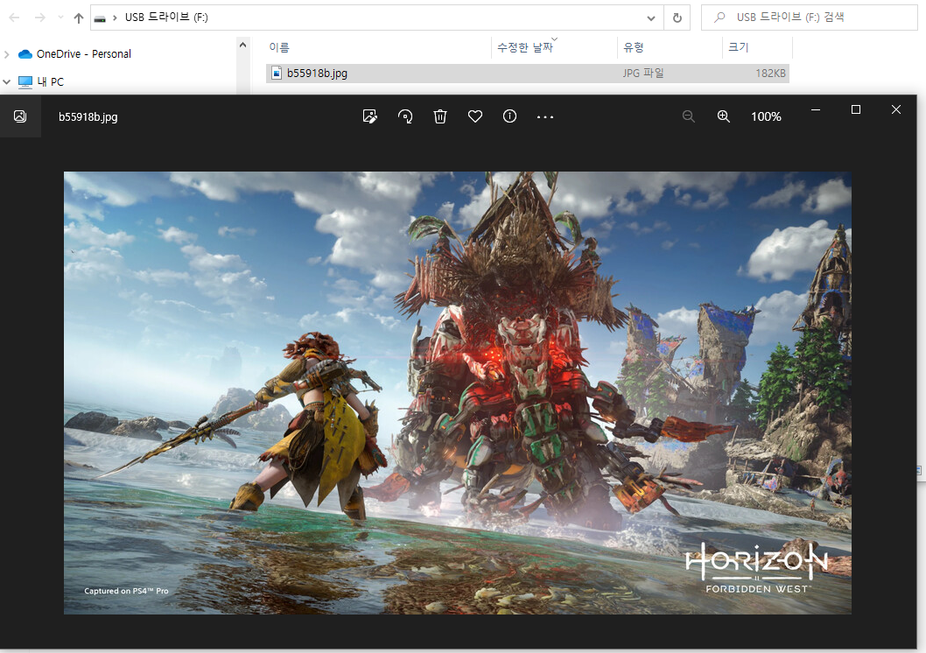Expand the OneDrive - Personal tree node

pyautogui.click(x=6, y=54)
